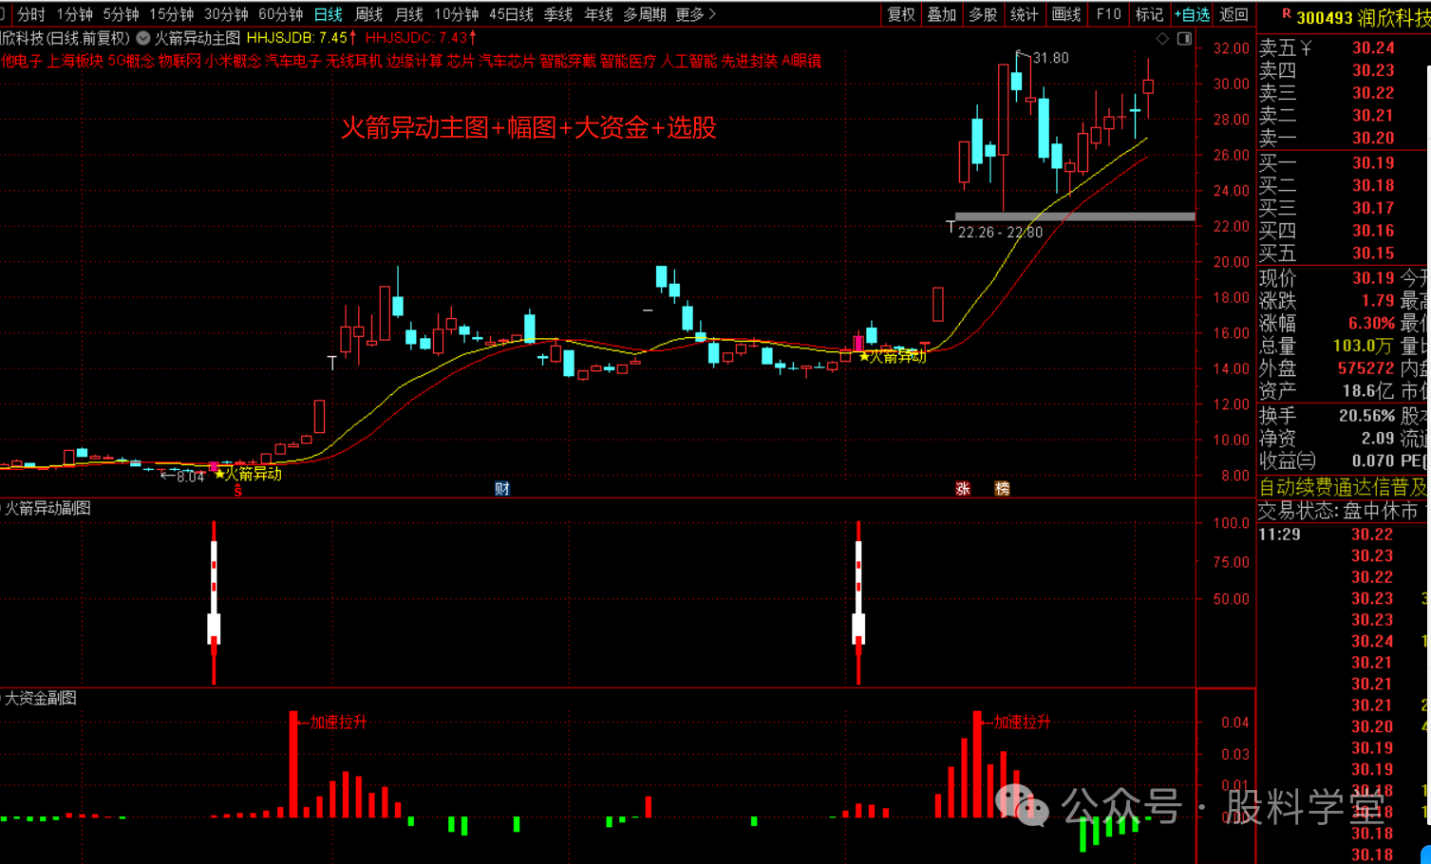The height and width of the screenshot is (864, 1431).
Task: Click the 财 financial marker icon
Action: 502,489
